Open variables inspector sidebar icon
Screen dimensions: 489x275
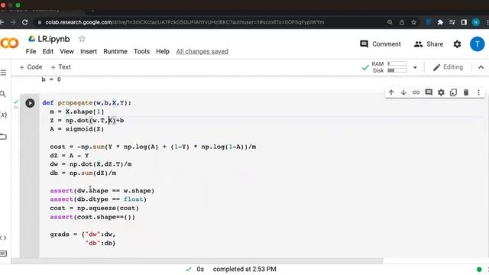pos(3,115)
